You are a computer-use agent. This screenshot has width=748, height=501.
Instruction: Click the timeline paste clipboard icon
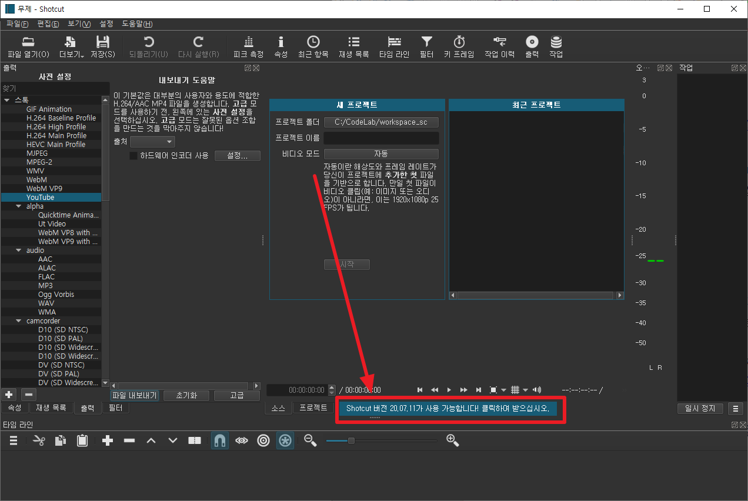(82, 440)
